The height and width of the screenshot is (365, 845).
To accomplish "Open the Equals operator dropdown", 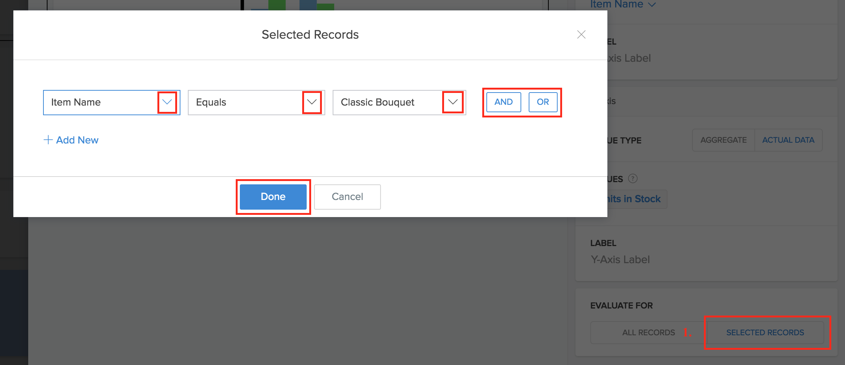I will click(311, 102).
